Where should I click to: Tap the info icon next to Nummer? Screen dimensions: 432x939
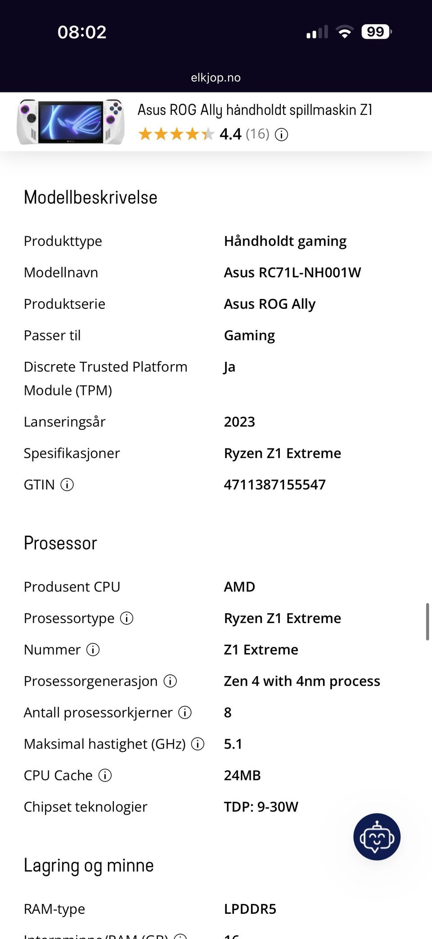click(93, 650)
